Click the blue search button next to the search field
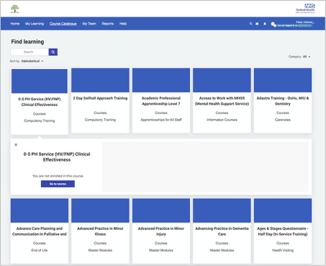 pos(53,52)
